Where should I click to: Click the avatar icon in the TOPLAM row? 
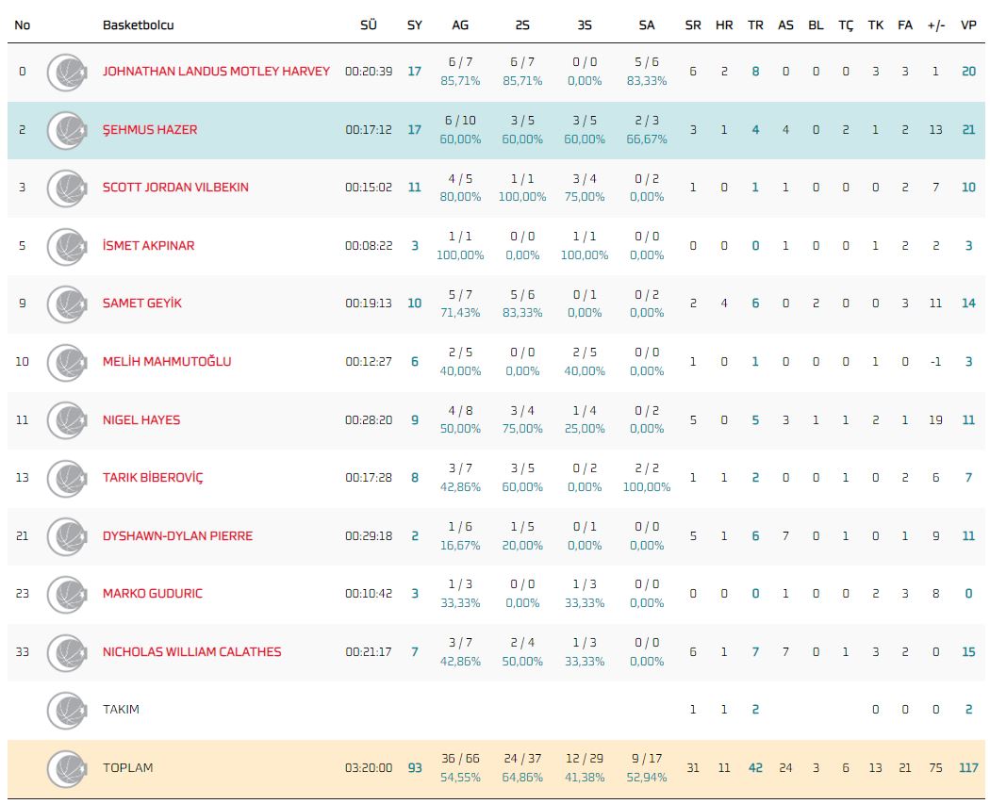(x=67, y=768)
